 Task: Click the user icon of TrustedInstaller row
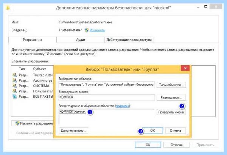pos(15,75)
